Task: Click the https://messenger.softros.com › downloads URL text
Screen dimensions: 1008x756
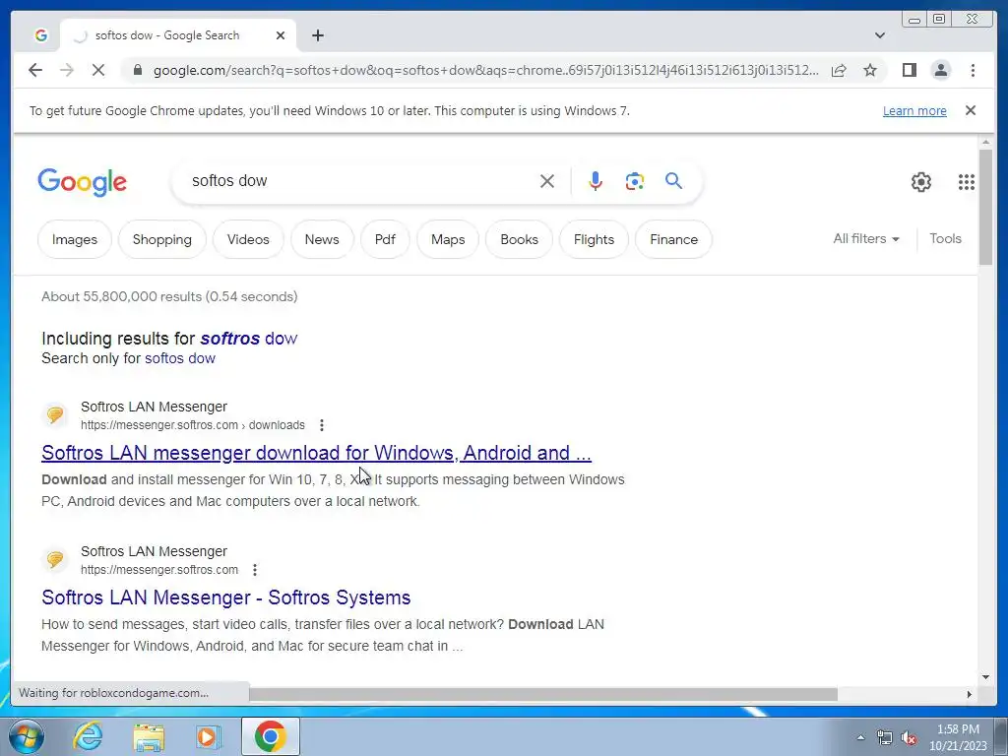Action: pos(193,425)
